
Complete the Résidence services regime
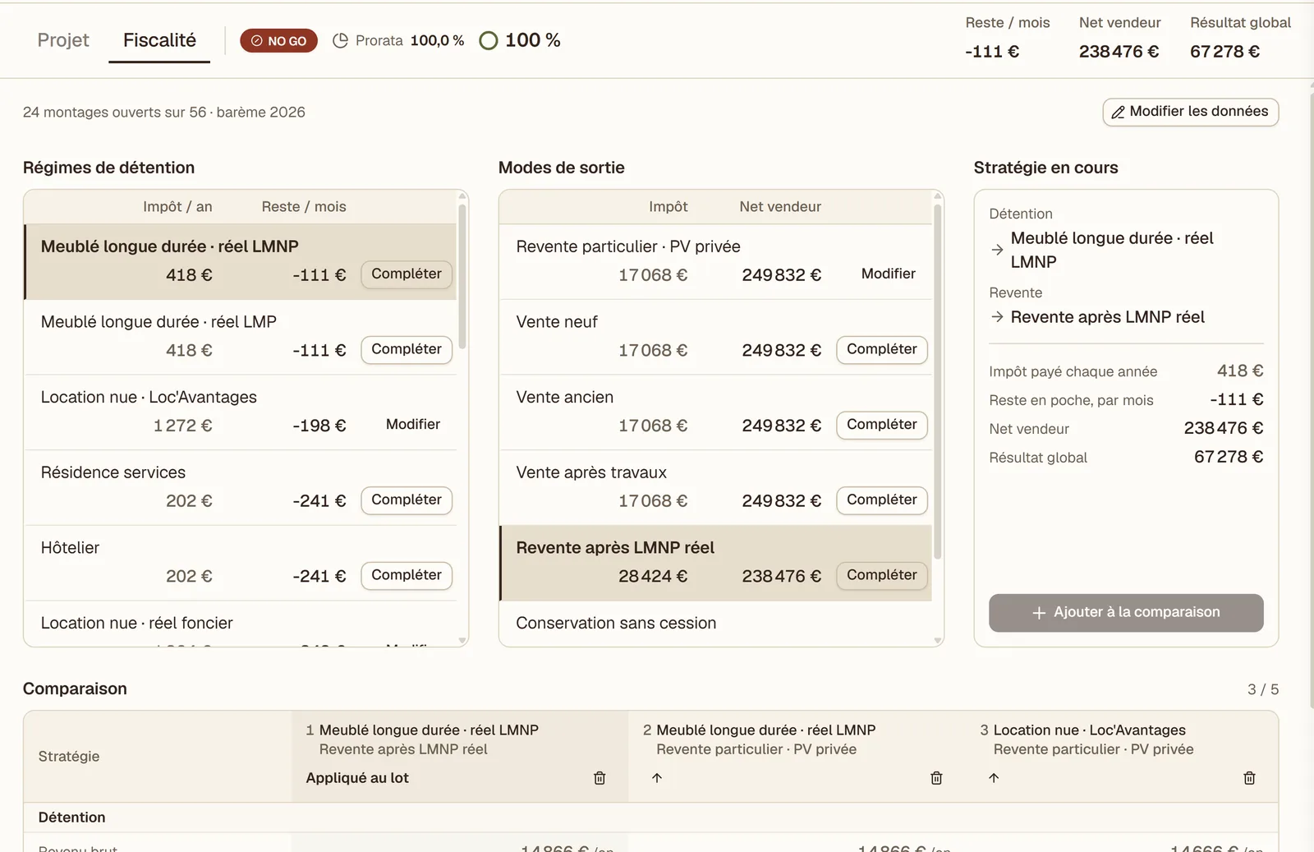407,500
